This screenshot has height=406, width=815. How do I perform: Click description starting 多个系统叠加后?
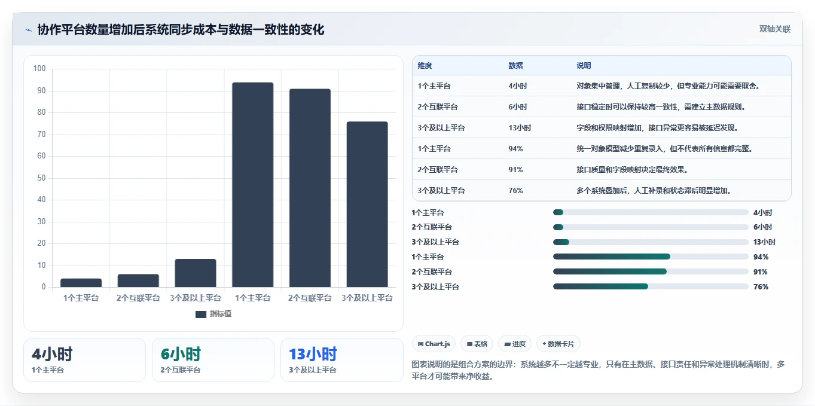[654, 191]
